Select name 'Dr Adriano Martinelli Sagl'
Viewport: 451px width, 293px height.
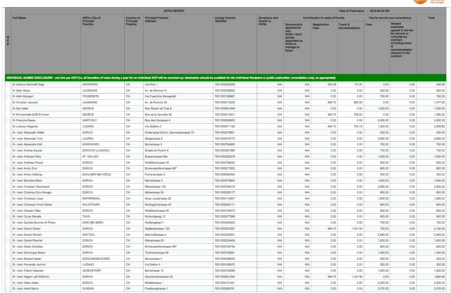tap(28, 85)
